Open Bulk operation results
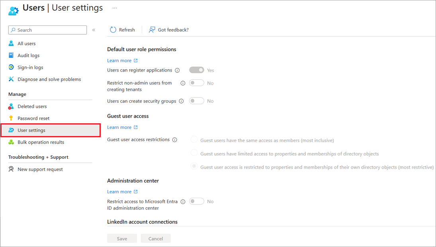Screen dimensions: 436x247 41,142
